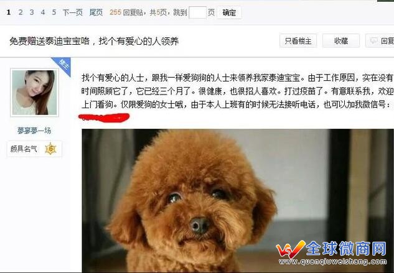Open the 夢寥夢一场 username profile
Viewport: 394px width, 273px height.
point(34,131)
